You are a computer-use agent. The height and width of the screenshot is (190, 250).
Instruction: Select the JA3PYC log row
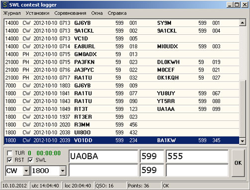(122, 70)
